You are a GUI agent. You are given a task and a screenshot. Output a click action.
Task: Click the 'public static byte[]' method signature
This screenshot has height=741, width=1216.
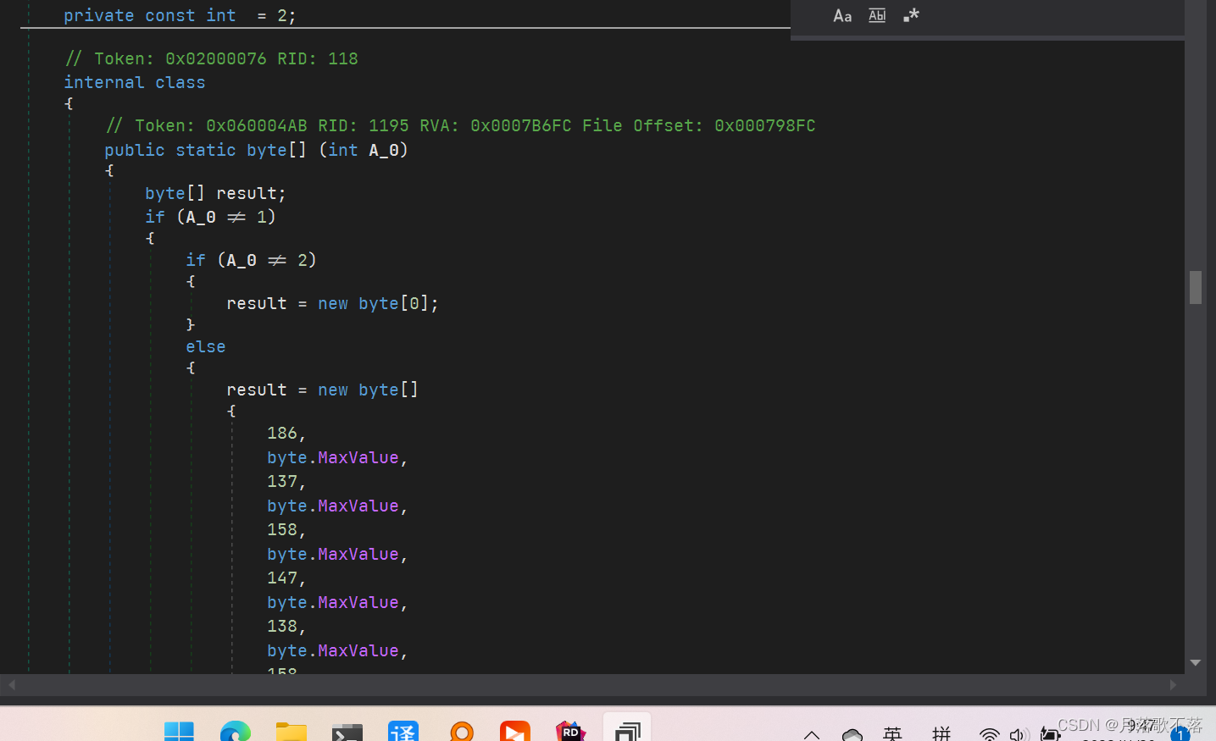tap(256, 150)
